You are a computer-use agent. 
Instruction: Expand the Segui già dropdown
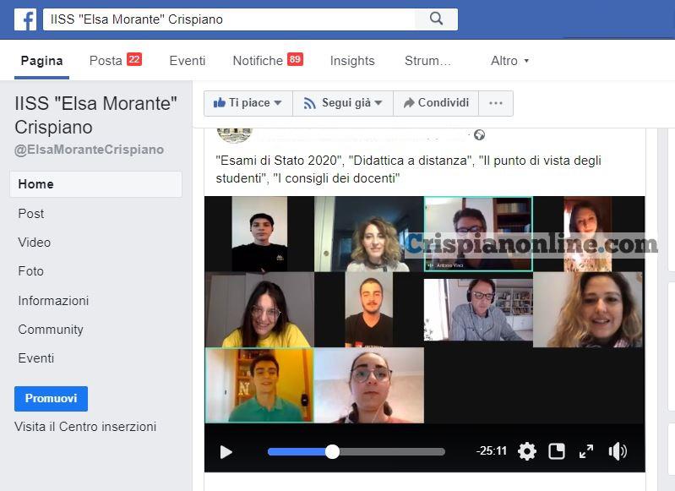coord(342,103)
